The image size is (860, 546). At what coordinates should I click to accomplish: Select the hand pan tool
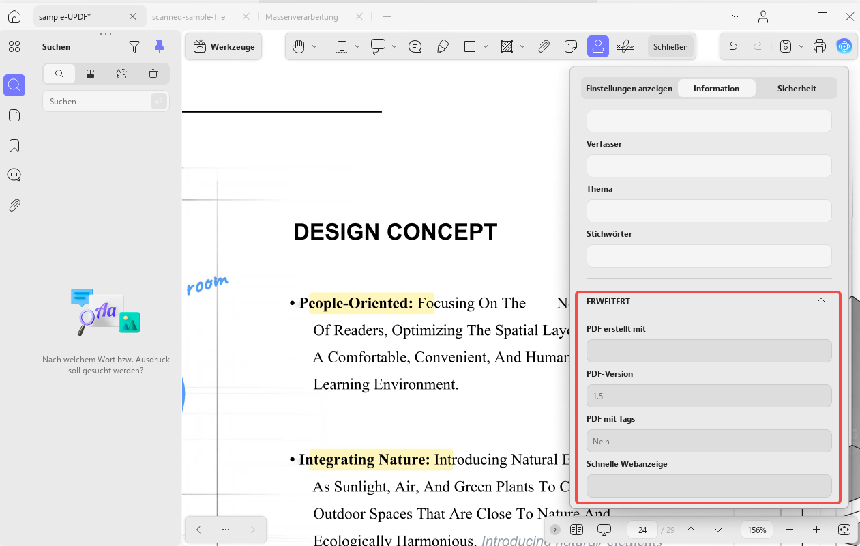click(x=299, y=46)
